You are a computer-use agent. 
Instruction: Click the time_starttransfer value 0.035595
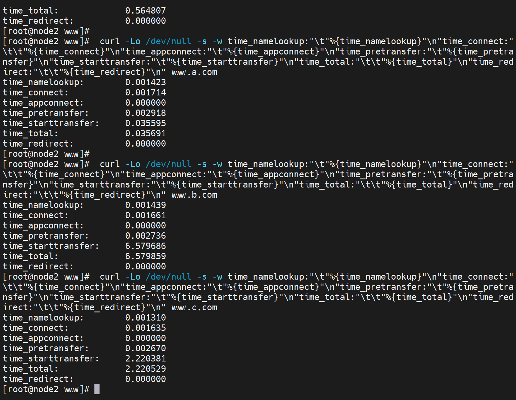pos(145,123)
